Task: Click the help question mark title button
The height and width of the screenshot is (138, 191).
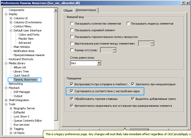Action: click(183, 3)
